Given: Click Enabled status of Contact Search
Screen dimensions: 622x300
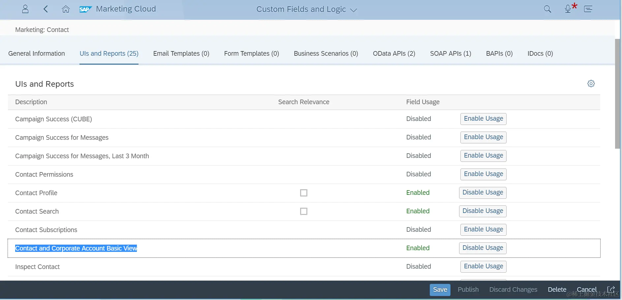Looking at the screenshot, I should point(418,211).
